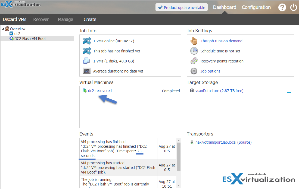Viewport: 299px width, 189px height.
Task: Click the DC2 Flash VM Boot job icon
Action: [12, 39]
